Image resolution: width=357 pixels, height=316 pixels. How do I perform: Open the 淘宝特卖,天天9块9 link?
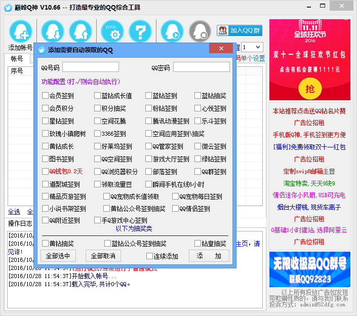(309, 183)
